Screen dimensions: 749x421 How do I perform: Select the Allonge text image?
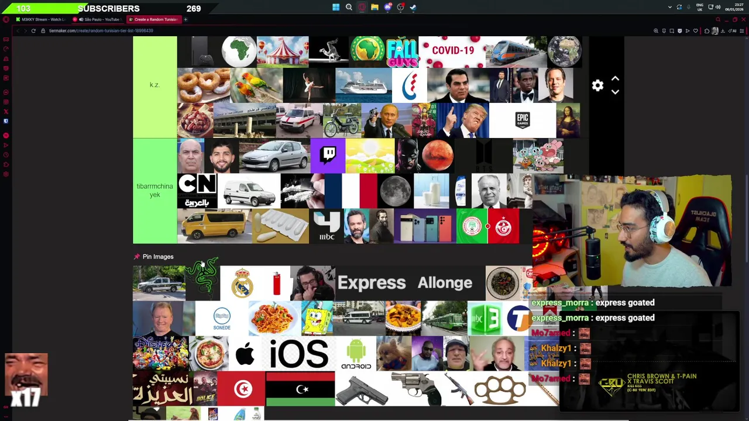pyautogui.click(x=445, y=283)
